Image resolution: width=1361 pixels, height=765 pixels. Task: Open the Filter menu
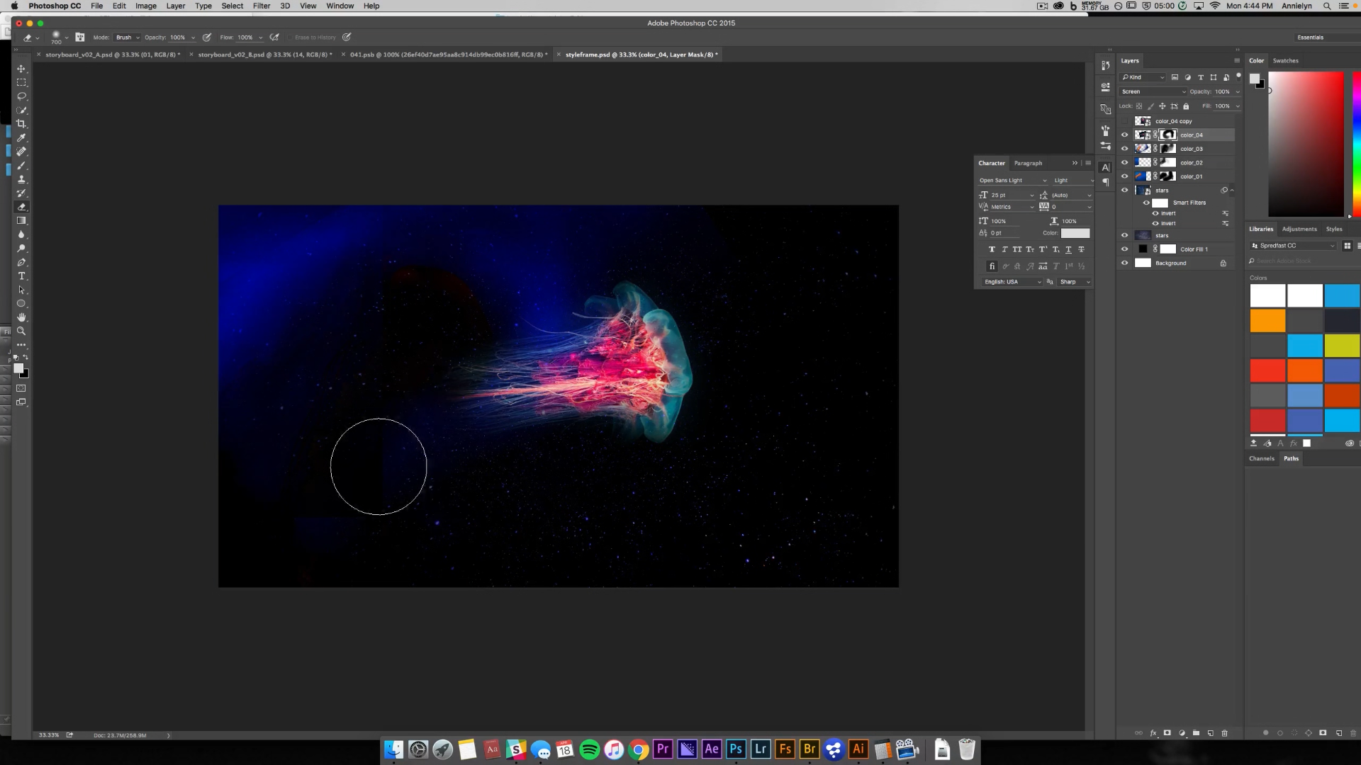tap(262, 6)
